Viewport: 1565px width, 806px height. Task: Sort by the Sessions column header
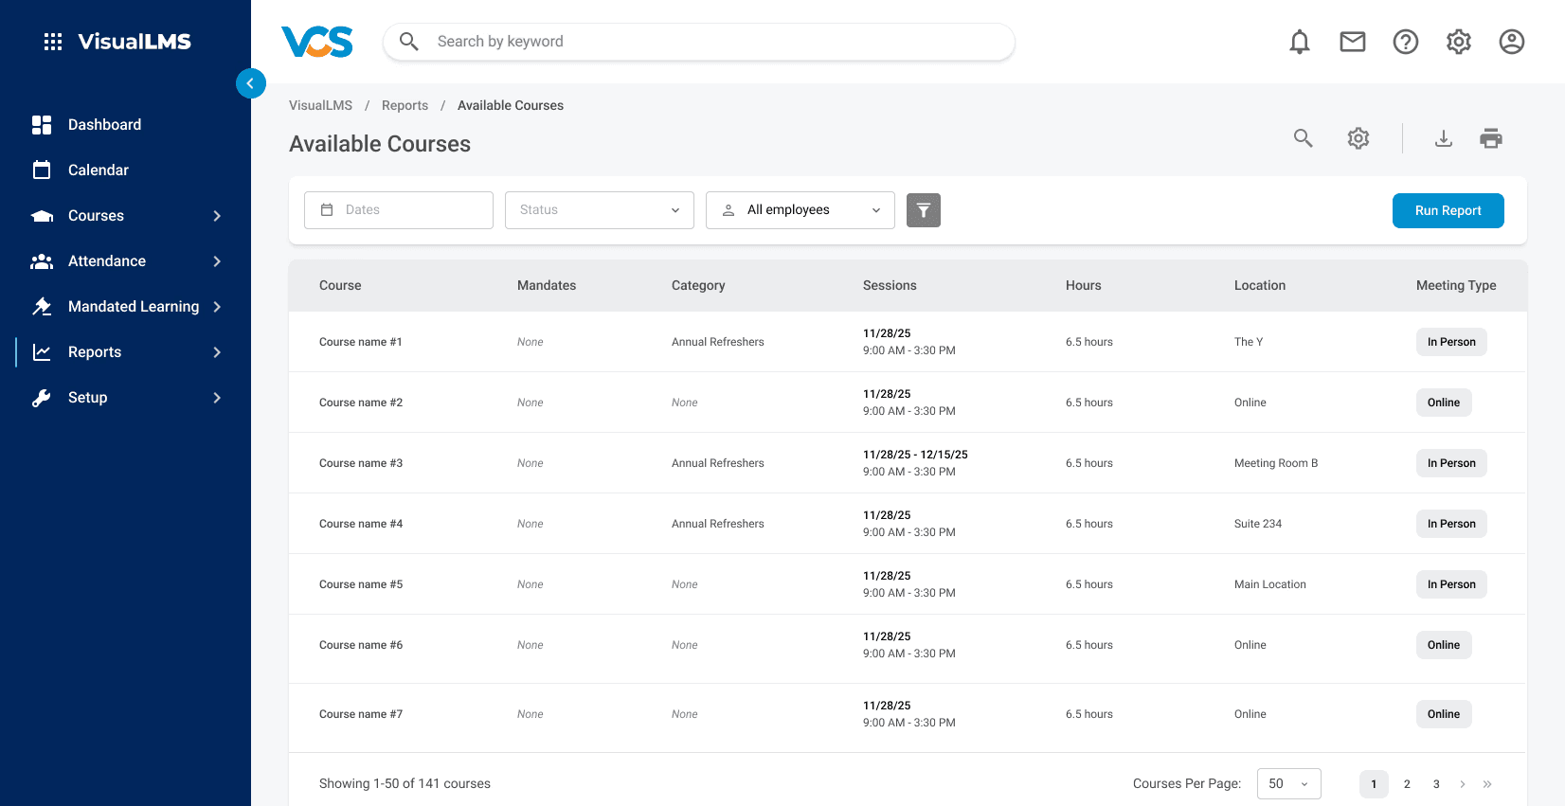pyautogui.click(x=890, y=285)
